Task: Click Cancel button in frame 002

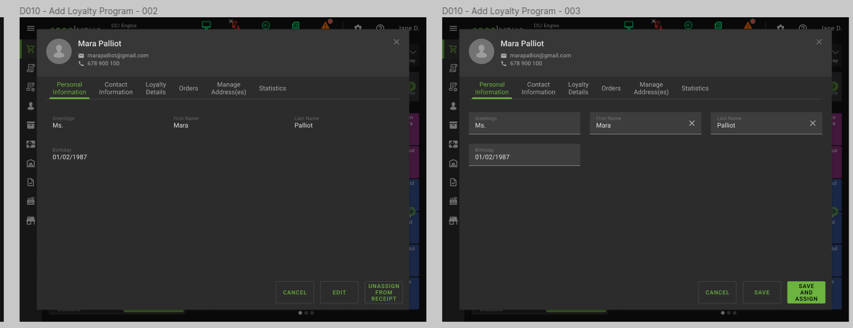Action: click(x=295, y=292)
